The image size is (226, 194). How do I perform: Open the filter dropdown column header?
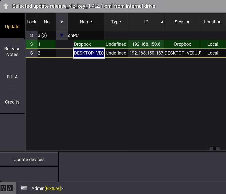[62, 22]
